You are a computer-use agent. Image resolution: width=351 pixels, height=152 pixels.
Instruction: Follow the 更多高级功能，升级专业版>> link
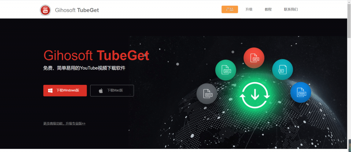coord(64,123)
